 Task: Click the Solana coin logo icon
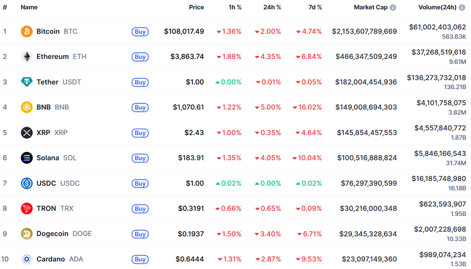pyautogui.click(x=26, y=158)
